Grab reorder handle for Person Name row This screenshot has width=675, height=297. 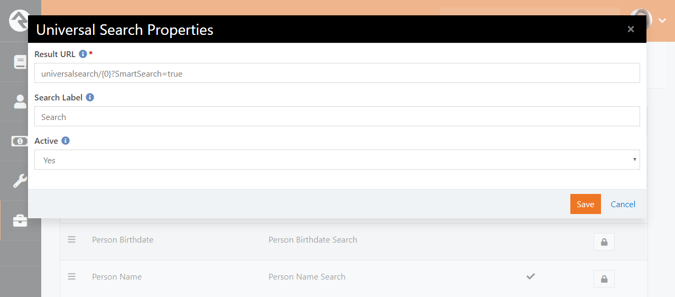pyautogui.click(x=72, y=276)
